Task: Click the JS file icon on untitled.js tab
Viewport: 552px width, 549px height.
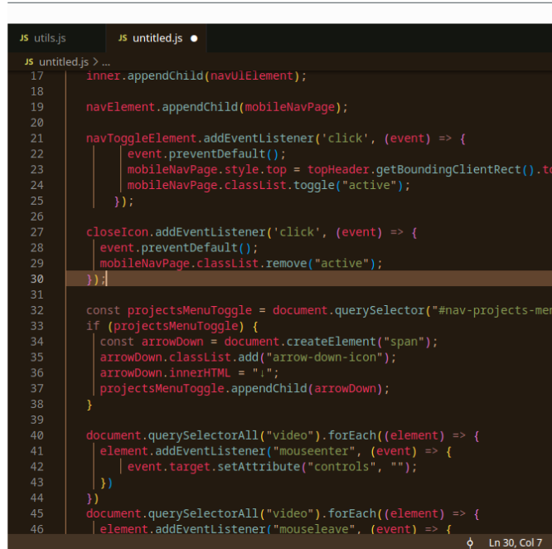Action: 123,38
